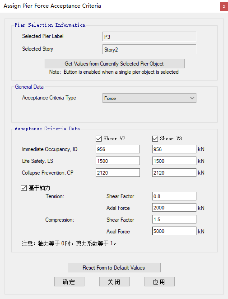
Task: Click the note about button being enabled
Action: pos(114,72)
